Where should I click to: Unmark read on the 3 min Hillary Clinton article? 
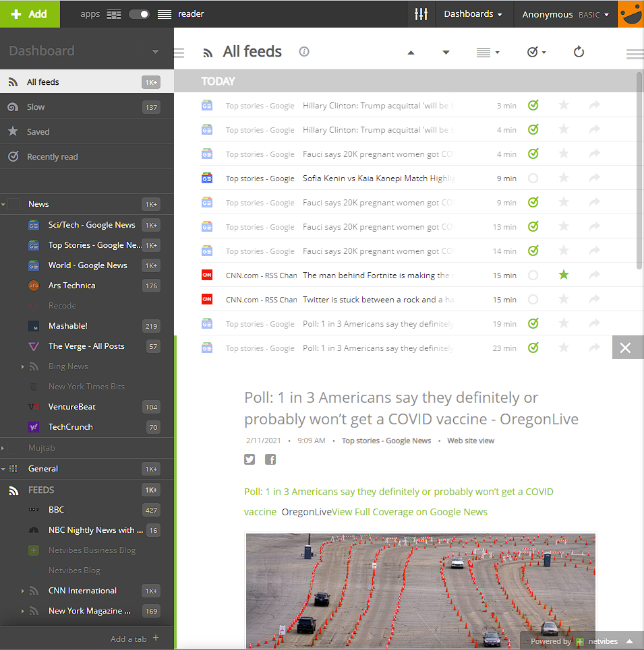(533, 105)
